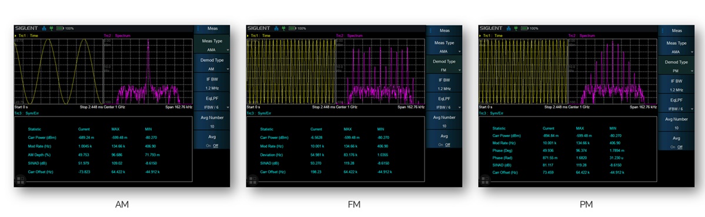Viewport: 705px width, 217px height.
Task: Open the grid layout icon in AM screen
Action: [x=20, y=180]
